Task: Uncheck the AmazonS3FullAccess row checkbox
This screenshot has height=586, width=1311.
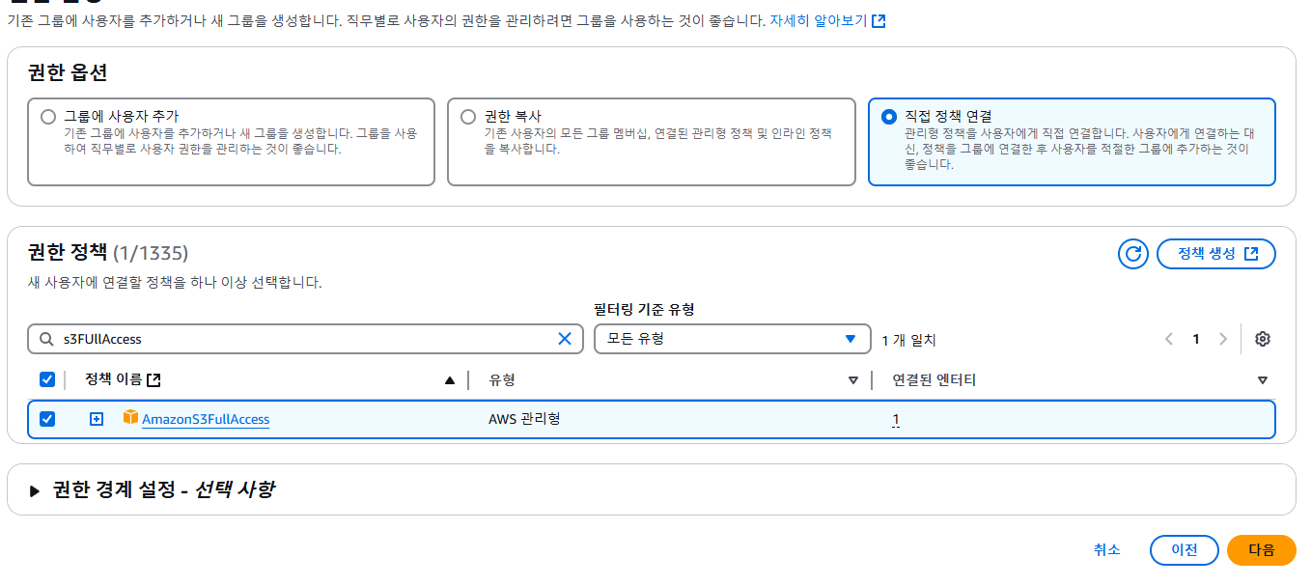Action: tap(47, 419)
